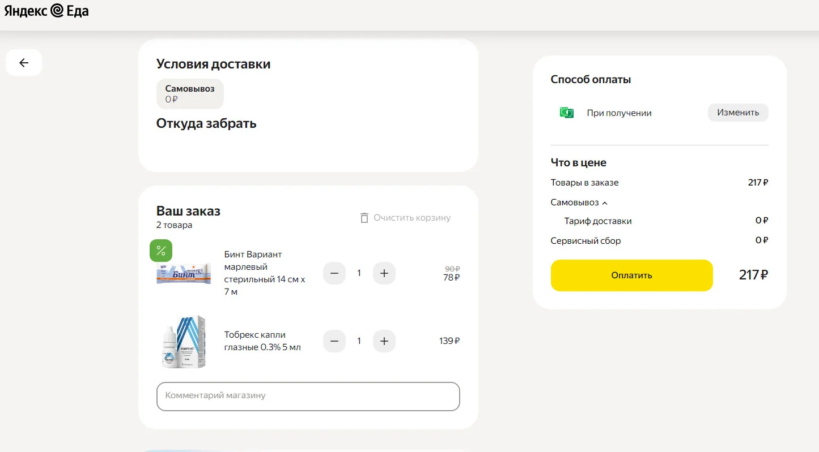
Task: Focus the Комментарий магазину input field
Action: pos(308,396)
